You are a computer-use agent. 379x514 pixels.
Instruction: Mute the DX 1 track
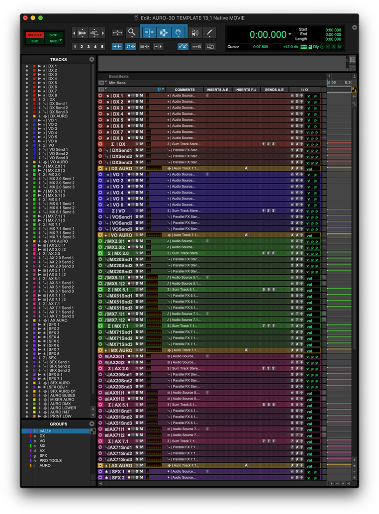[142, 96]
